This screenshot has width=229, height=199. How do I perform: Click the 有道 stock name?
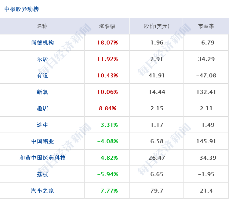click(x=42, y=76)
